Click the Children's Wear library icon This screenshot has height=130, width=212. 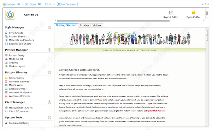(6, 89)
